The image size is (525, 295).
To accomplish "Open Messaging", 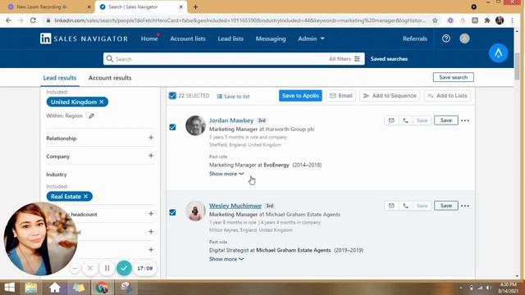I will (271, 39).
